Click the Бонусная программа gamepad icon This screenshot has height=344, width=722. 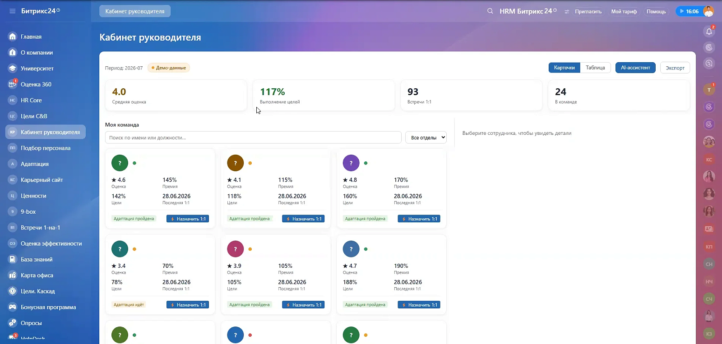(x=13, y=307)
